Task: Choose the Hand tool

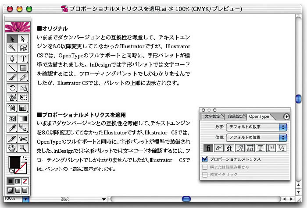Action: (12, 148)
